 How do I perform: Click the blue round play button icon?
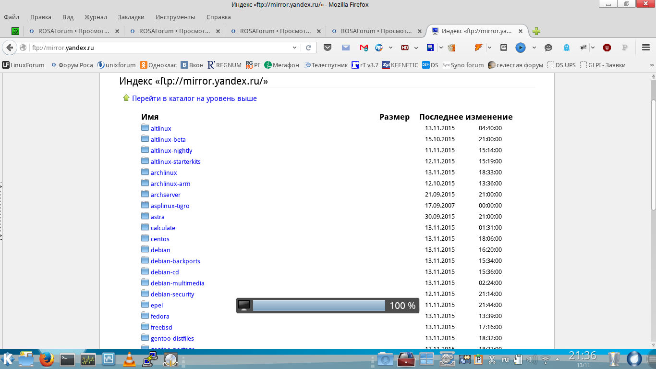point(521,48)
